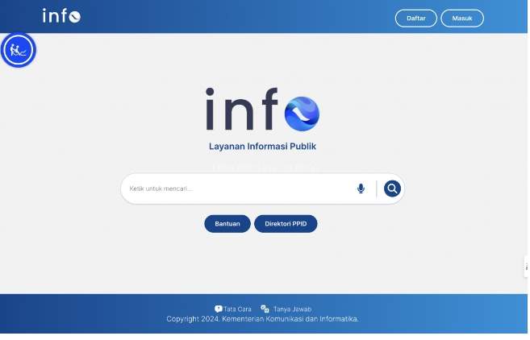Click the microphone voice search icon
The image size is (530, 340).
pos(361,189)
